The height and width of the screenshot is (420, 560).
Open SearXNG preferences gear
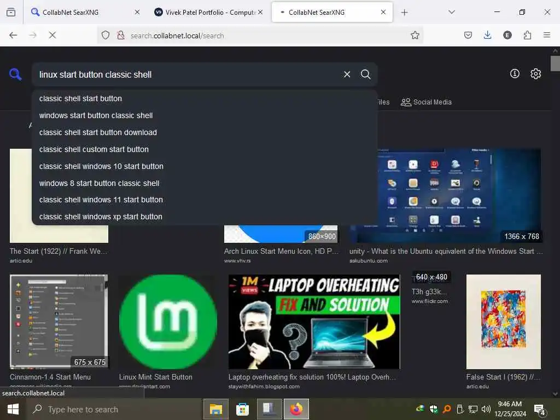535,74
